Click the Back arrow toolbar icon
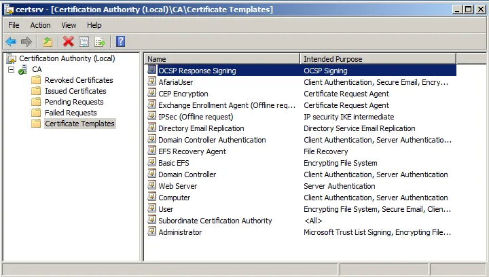This screenshot has height=277, width=489. [x=11, y=42]
